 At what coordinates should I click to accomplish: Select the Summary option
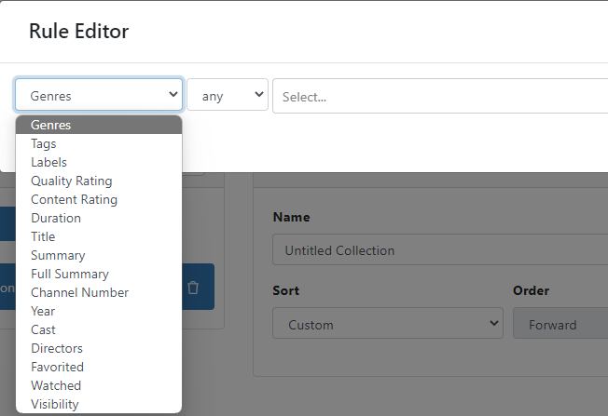pos(58,255)
